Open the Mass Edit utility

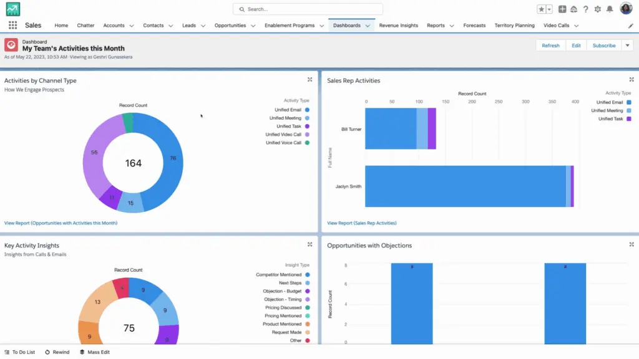tap(95, 352)
